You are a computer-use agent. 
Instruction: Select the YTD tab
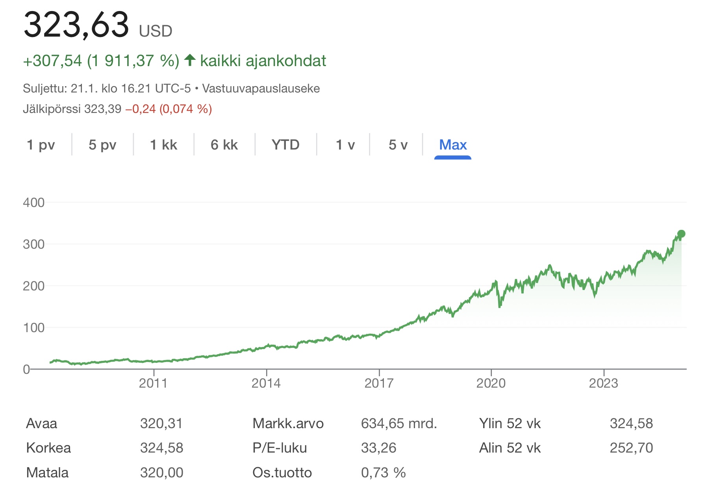tap(285, 145)
